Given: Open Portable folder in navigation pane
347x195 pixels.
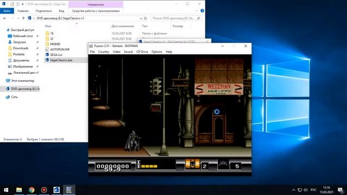Looking at the screenshot, I should coord(18,54).
